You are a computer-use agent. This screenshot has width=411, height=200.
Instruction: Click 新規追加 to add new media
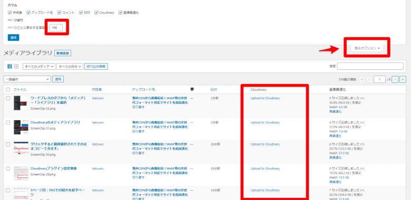click(x=63, y=53)
